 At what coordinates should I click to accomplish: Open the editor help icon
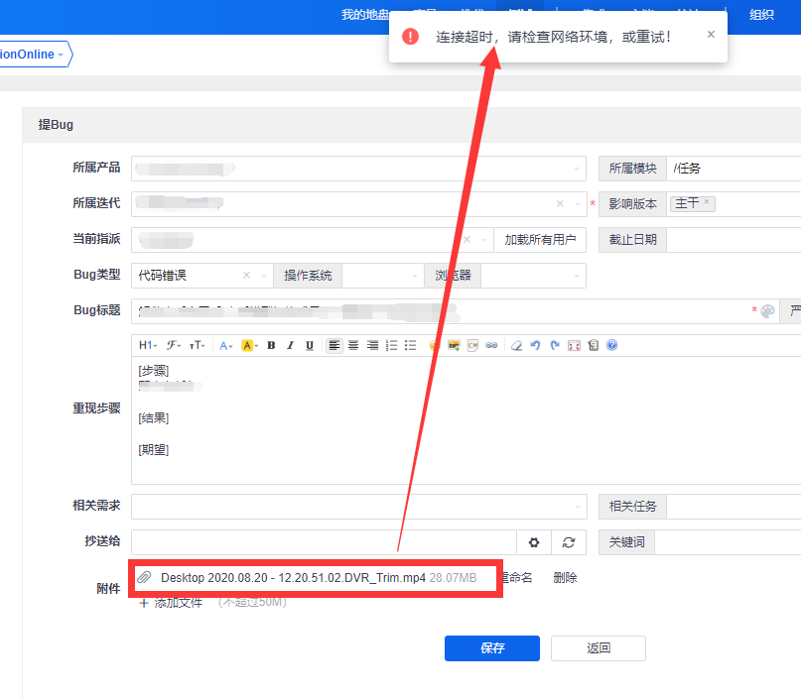[x=611, y=345]
